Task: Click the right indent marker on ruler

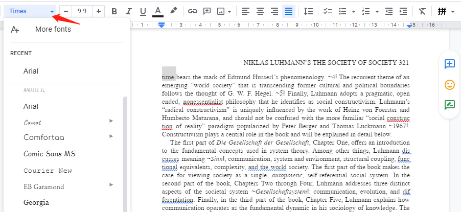Action: tap(409, 26)
